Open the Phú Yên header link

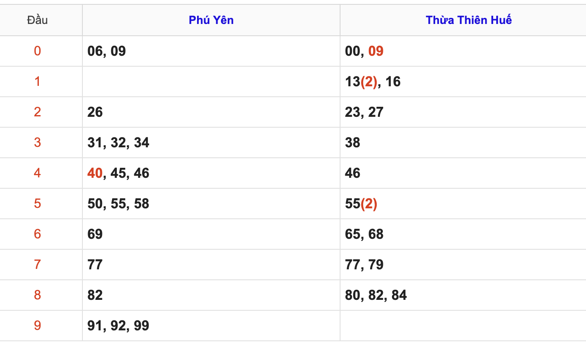click(211, 20)
